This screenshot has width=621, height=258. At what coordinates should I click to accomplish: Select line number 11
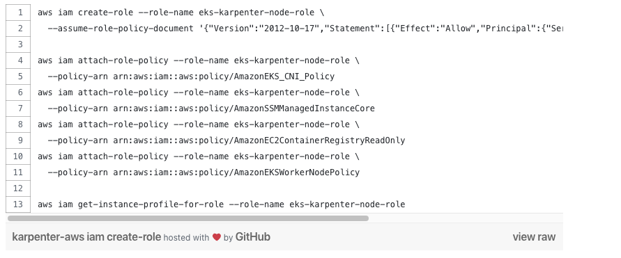[18, 172]
